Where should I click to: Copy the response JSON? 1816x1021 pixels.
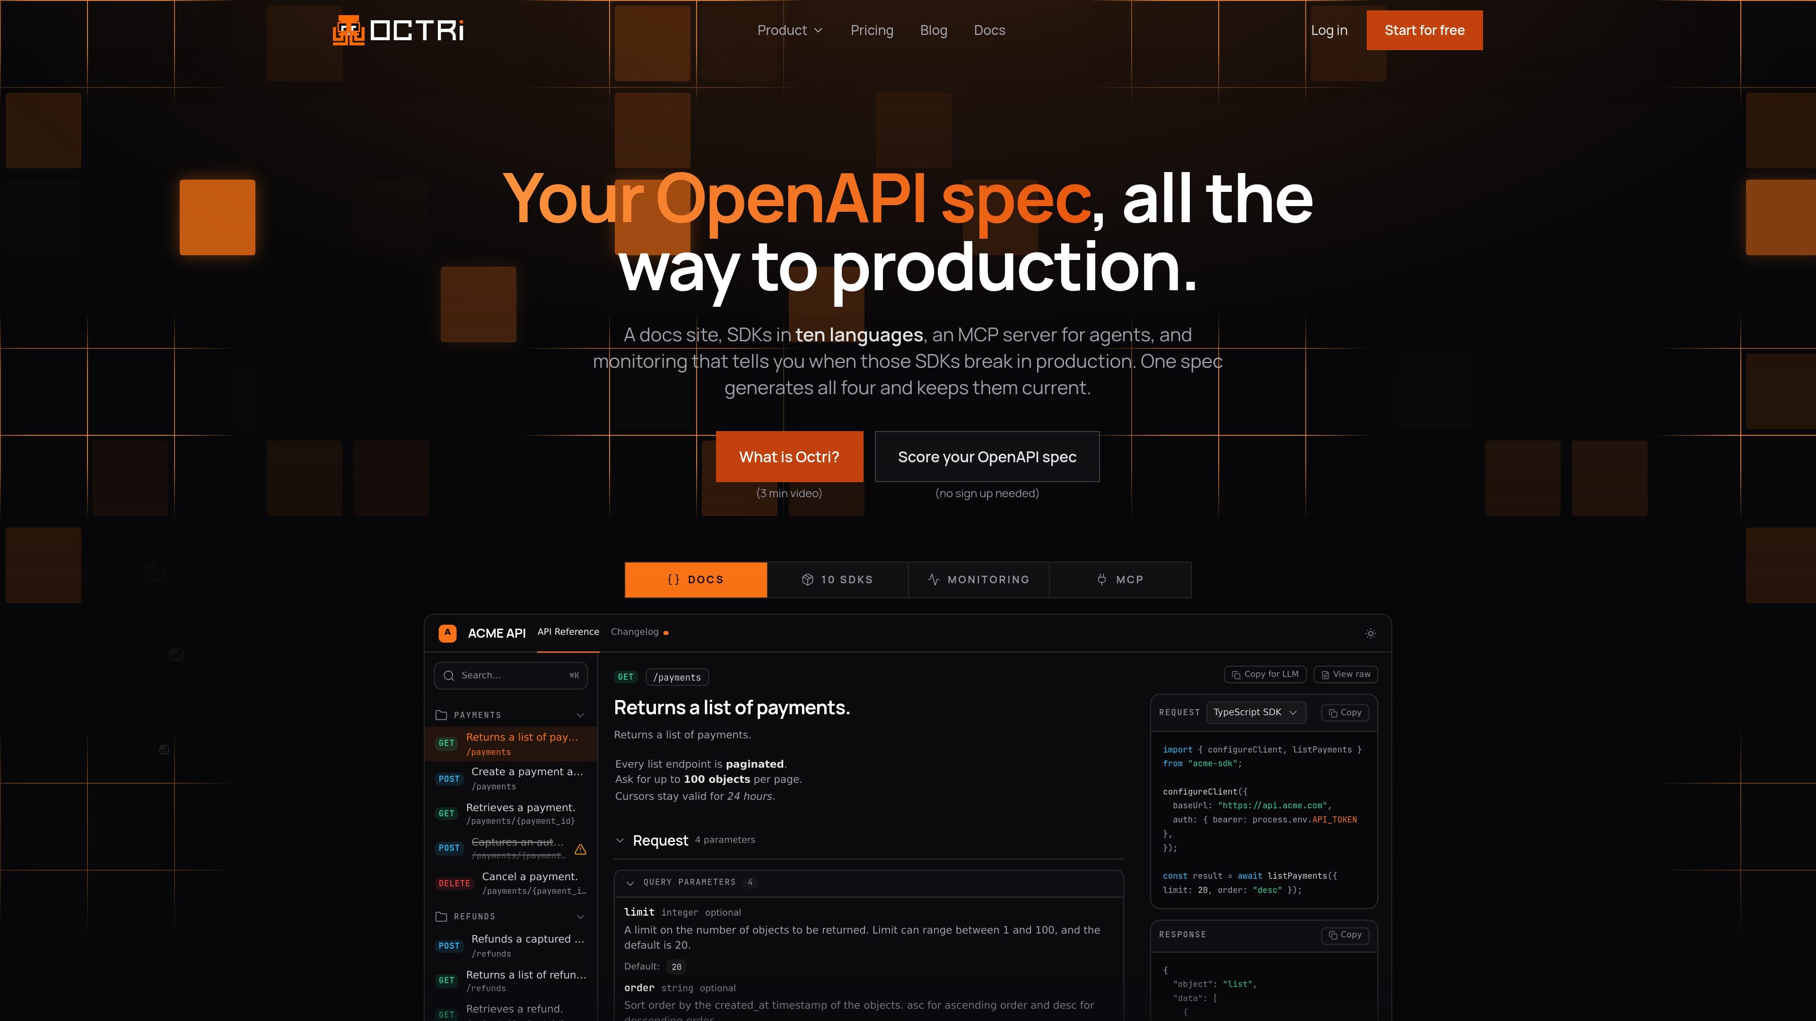pos(1345,935)
